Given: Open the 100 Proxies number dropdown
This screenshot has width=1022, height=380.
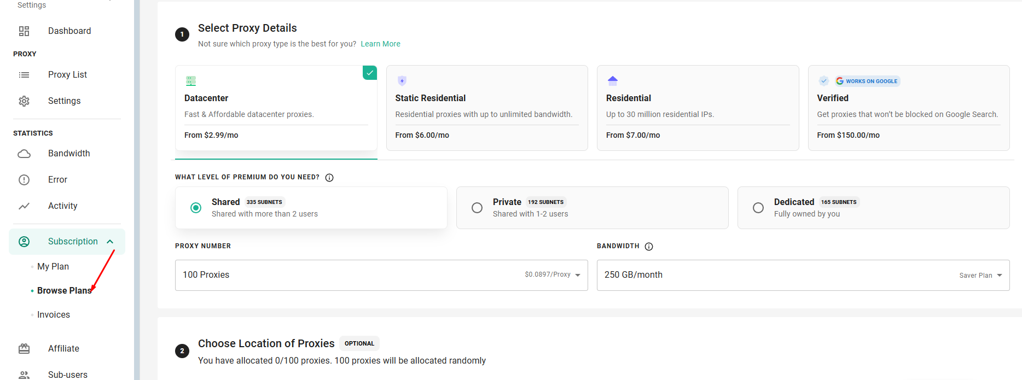Looking at the screenshot, I should tap(381, 275).
